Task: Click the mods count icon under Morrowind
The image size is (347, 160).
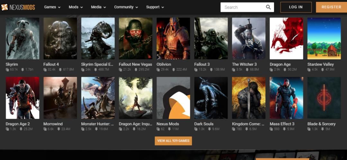Action: pos(45,129)
